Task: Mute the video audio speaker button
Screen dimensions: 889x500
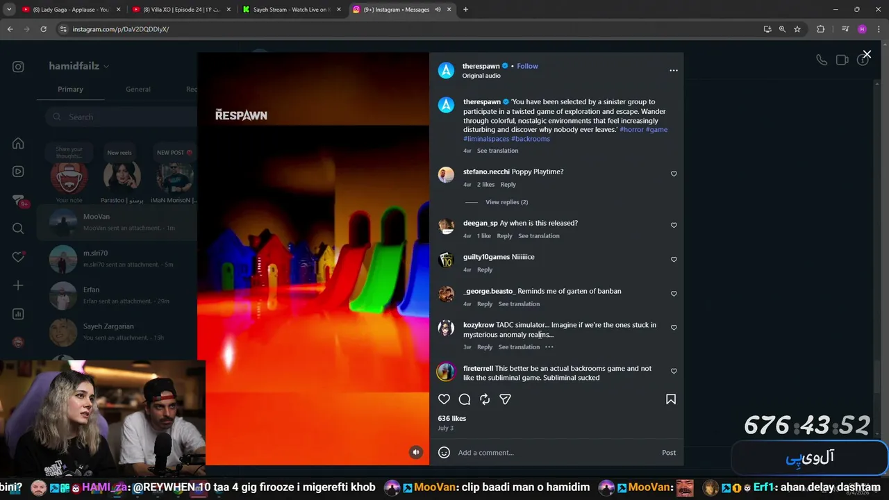Action: (x=416, y=452)
